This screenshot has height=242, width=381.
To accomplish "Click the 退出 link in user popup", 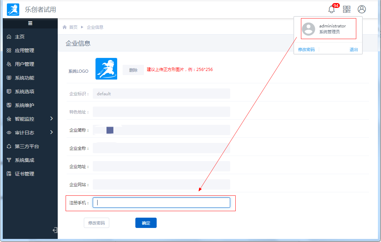I will coord(354,50).
